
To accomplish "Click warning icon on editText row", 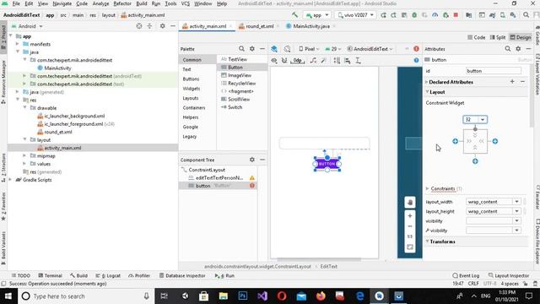I will [252, 178].
